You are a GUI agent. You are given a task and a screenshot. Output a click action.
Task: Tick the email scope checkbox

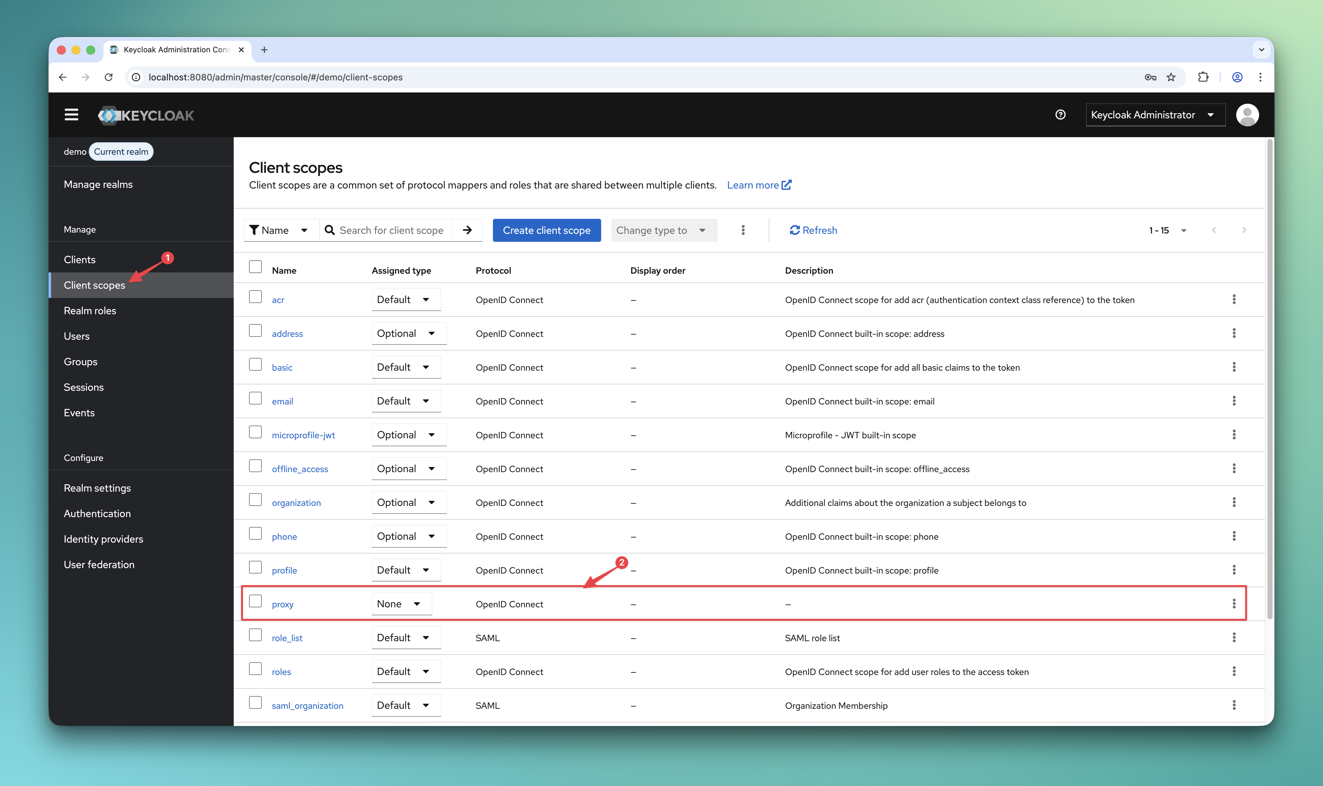click(x=255, y=398)
